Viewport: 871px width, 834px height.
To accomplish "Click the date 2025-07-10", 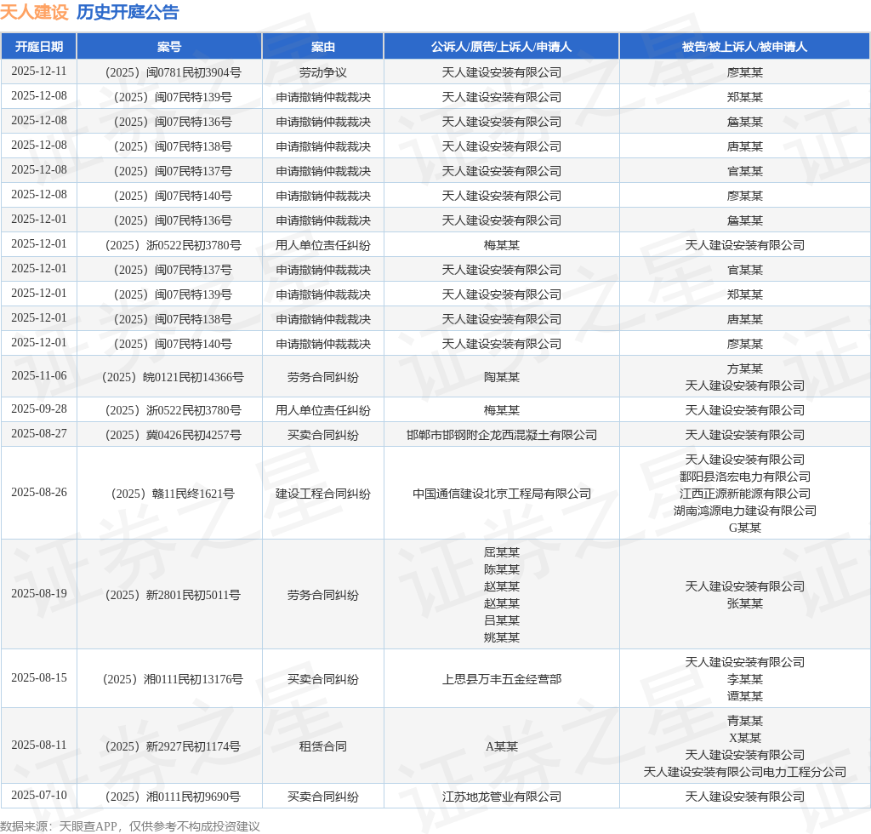I will [39, 796].
